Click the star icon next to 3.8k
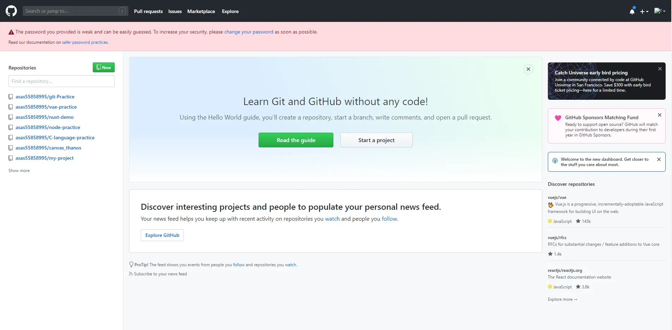Viewport: 672px width, 330px height. [578, 287]
